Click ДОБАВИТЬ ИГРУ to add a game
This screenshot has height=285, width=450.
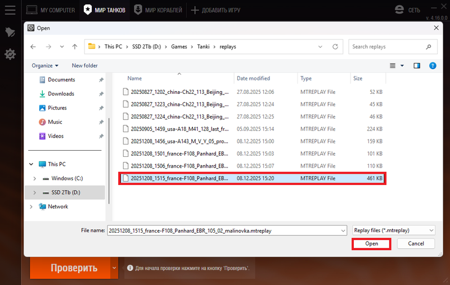(x=215, y=10)
